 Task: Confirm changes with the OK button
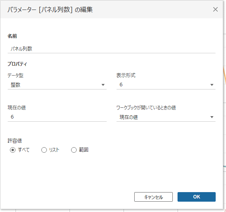(197, 197)
